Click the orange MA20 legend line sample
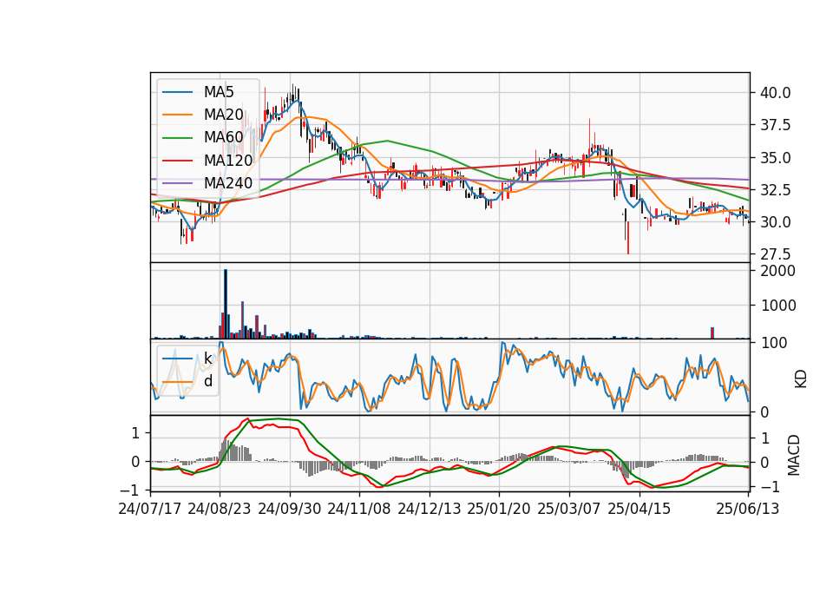Viewport: 833px width, 599px height. tap(177, 115)
